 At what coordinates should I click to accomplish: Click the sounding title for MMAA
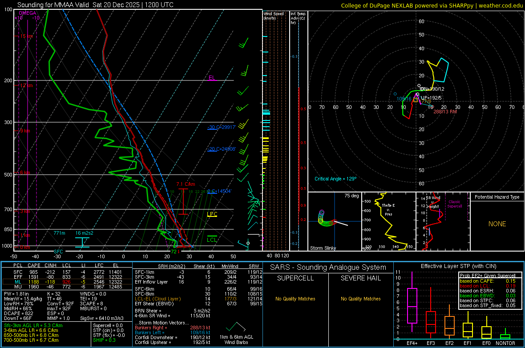click(x=95, y=5)
